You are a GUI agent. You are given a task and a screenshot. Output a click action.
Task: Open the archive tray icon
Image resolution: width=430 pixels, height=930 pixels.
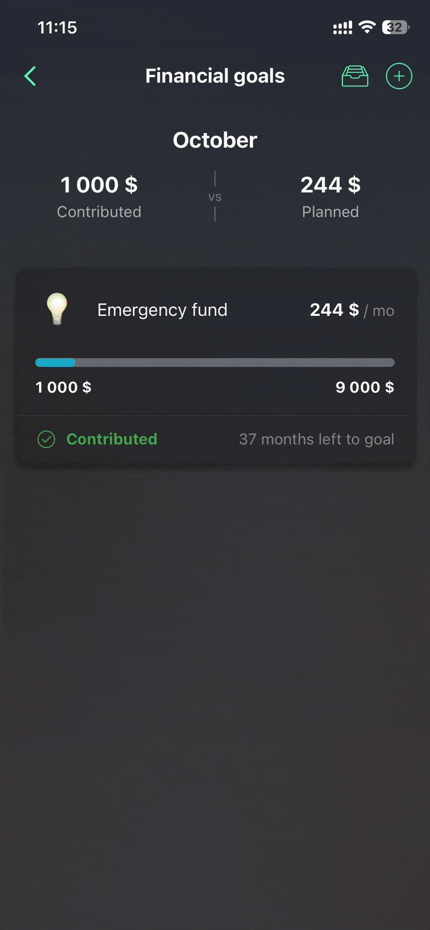(x=355, y=76)
